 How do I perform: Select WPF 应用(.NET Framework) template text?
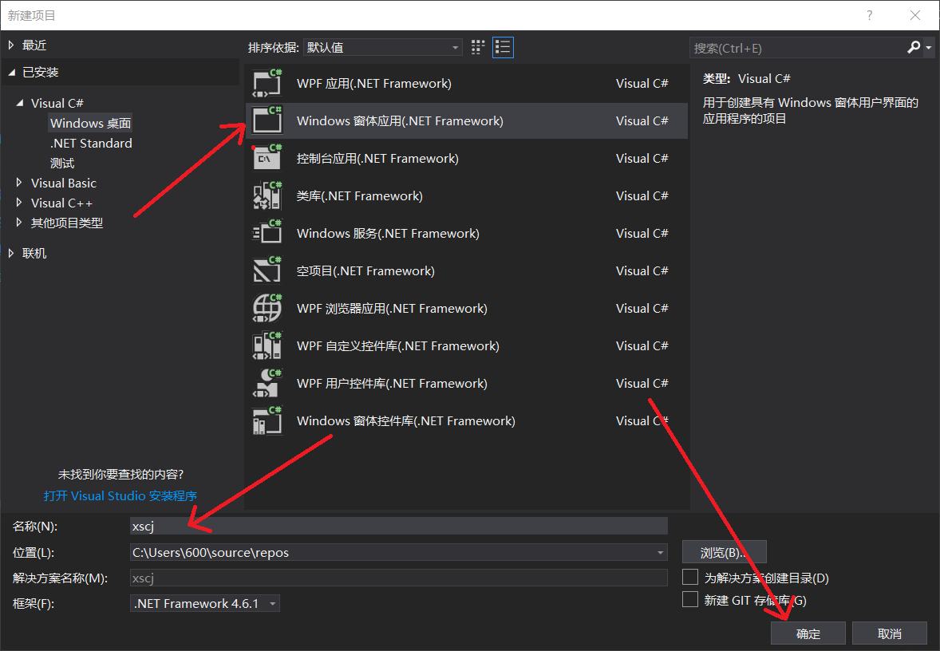[x=374, y=83]
